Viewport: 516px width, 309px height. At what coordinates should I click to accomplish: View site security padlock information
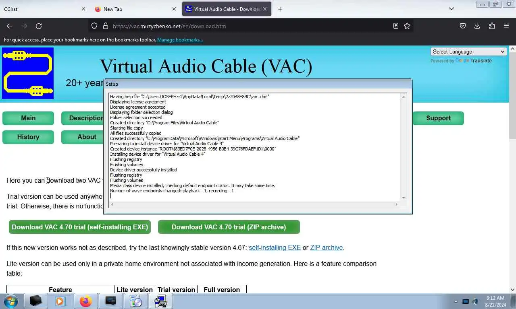coord(106,26)
